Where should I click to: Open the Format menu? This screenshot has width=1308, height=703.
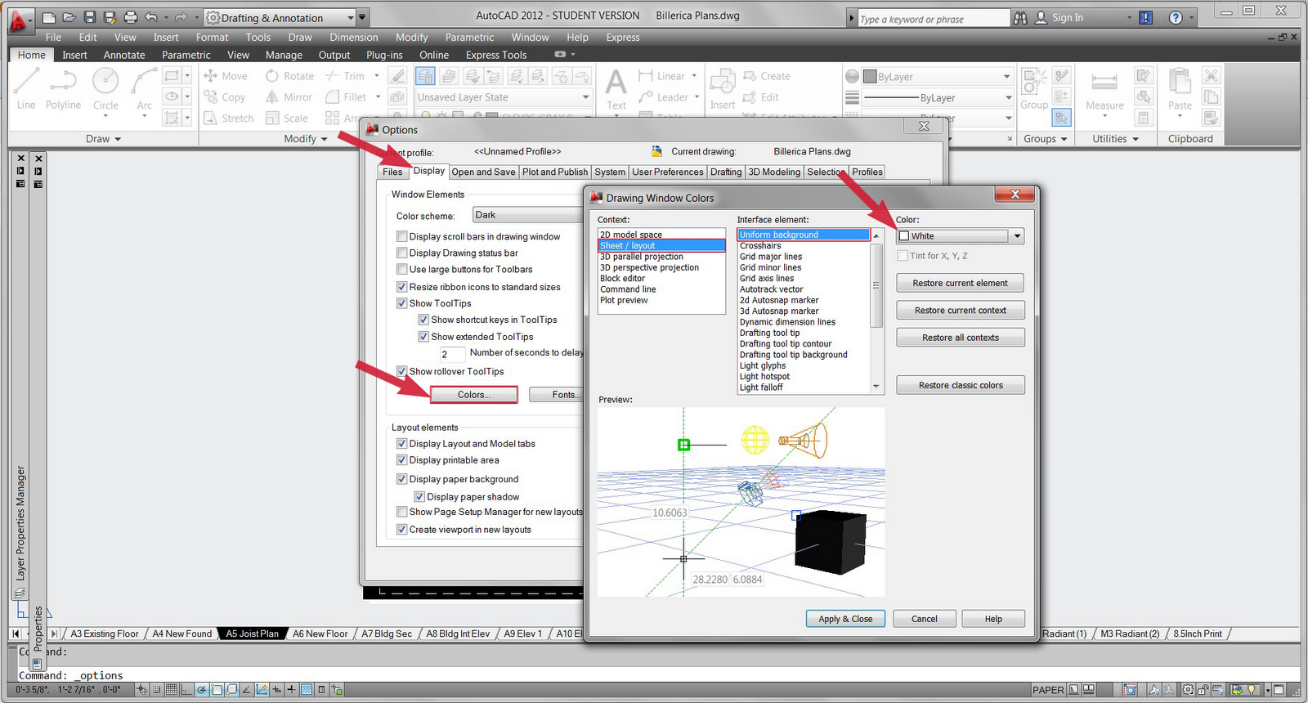(212, 37)
